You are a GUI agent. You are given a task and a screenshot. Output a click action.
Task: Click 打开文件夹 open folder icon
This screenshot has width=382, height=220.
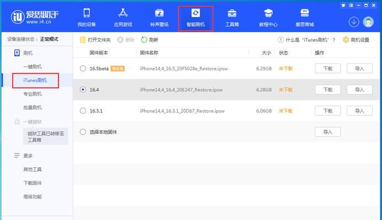83,40
